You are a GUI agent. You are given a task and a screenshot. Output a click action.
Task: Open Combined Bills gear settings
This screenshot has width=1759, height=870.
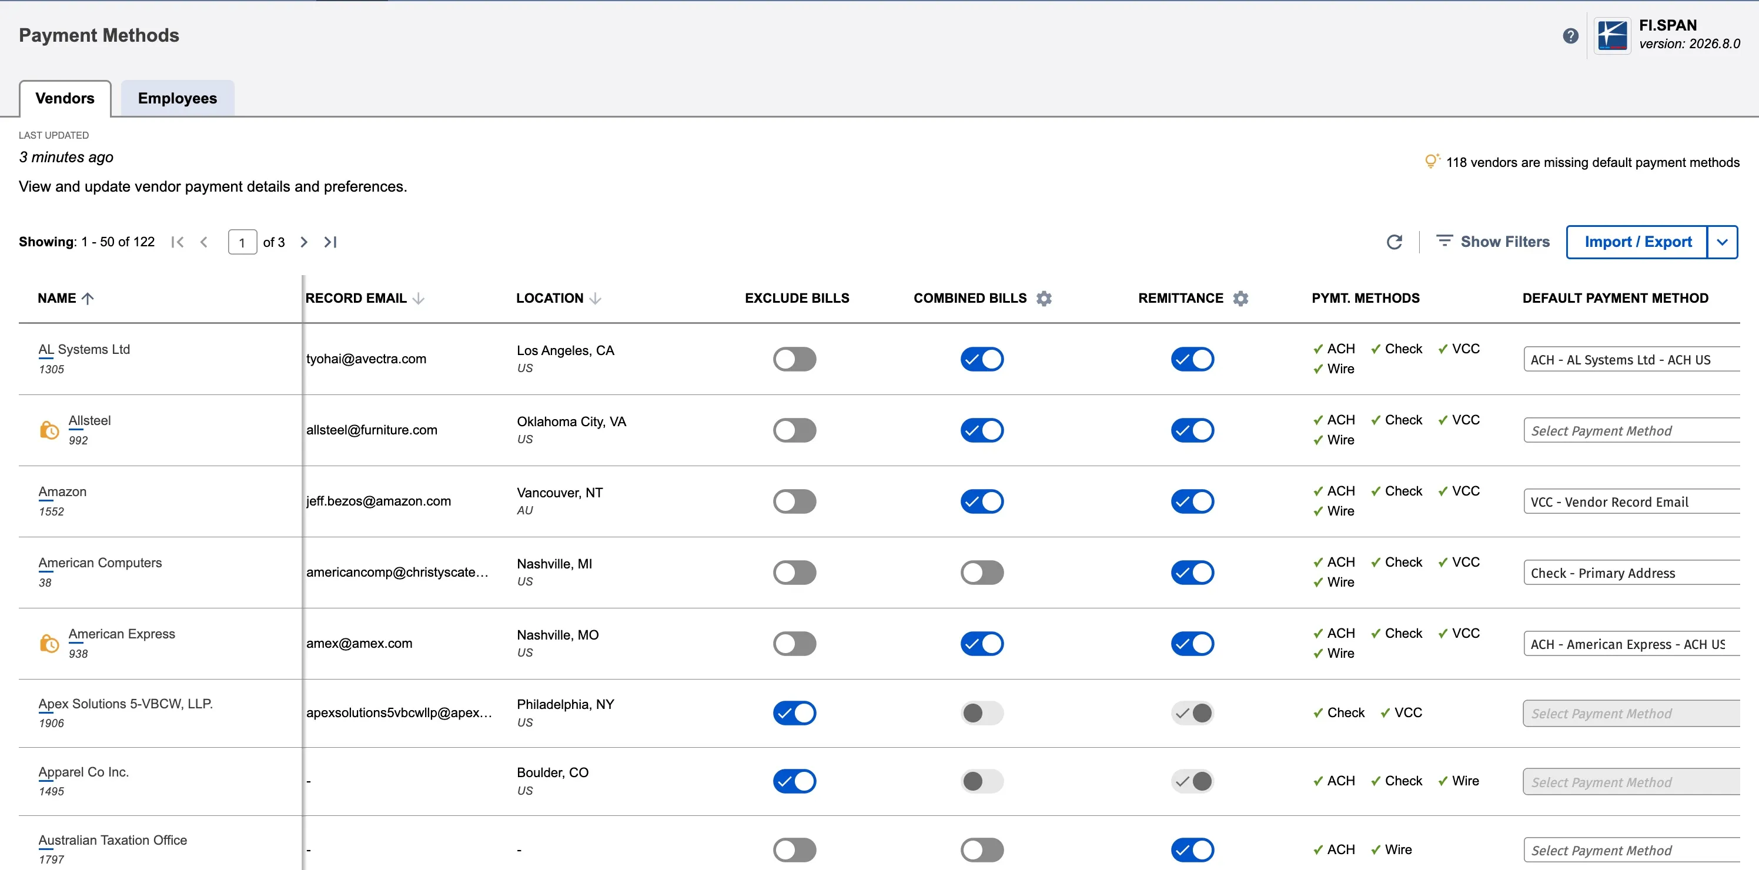click(x=1044, y=299)
